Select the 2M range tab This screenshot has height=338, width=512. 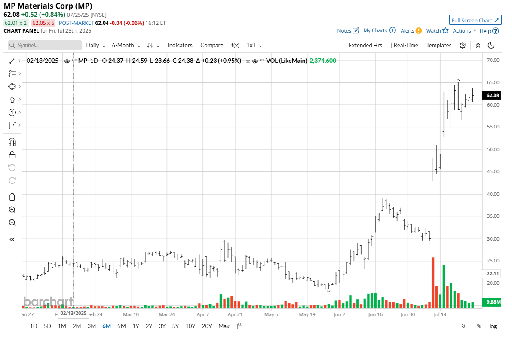(x=77, y=326)
